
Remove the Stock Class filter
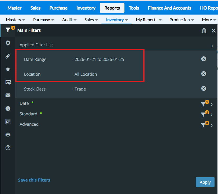[x=204, y=88]
